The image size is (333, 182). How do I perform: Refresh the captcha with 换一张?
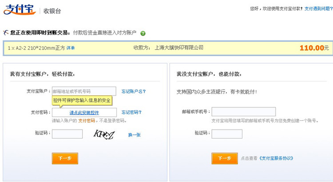pos(134,135)
